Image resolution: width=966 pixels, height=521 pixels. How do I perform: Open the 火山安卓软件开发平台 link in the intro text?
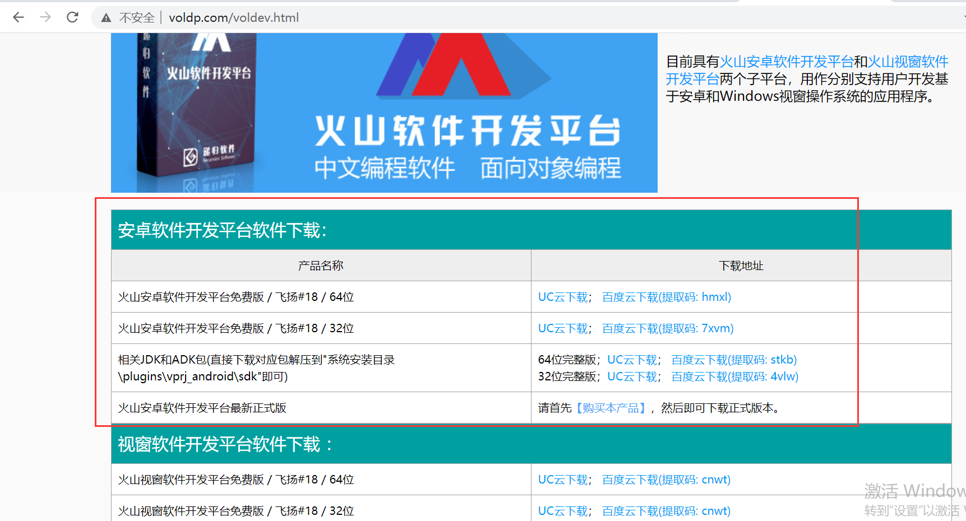pos(787,62)
